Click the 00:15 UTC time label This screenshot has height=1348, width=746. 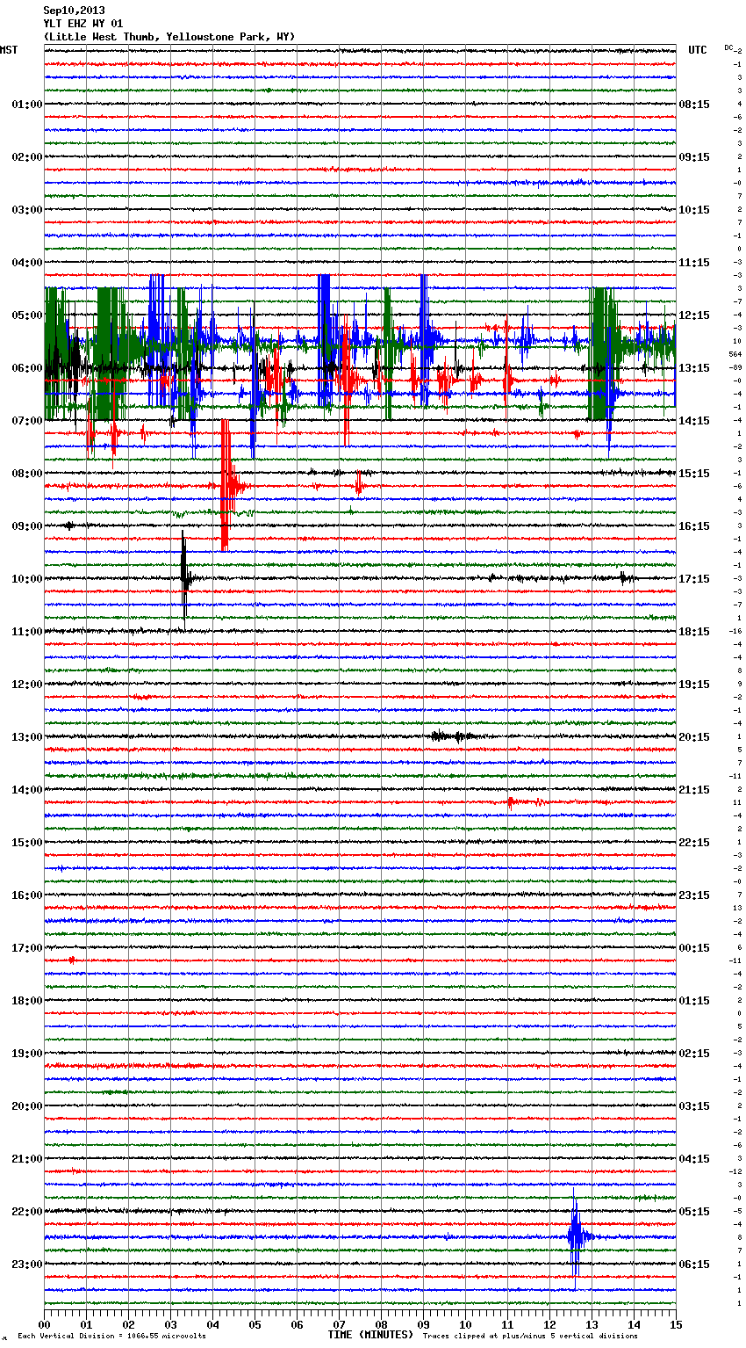(x=694, y=948)
